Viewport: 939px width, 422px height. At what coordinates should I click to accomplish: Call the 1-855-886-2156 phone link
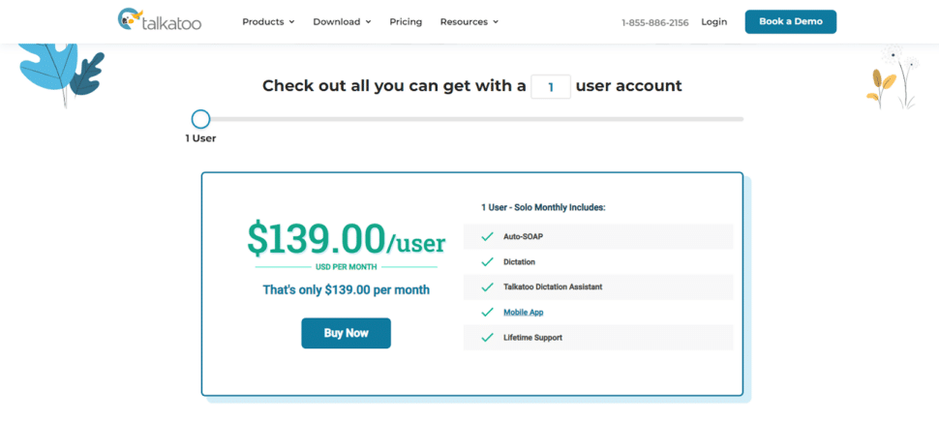(x=654, y=22)
